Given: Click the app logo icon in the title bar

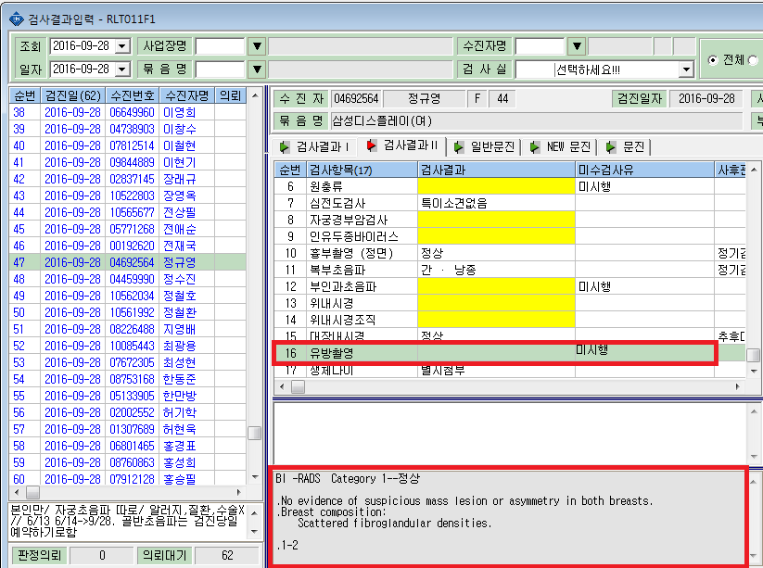Looking at the screenshot, I should (17, 19).
